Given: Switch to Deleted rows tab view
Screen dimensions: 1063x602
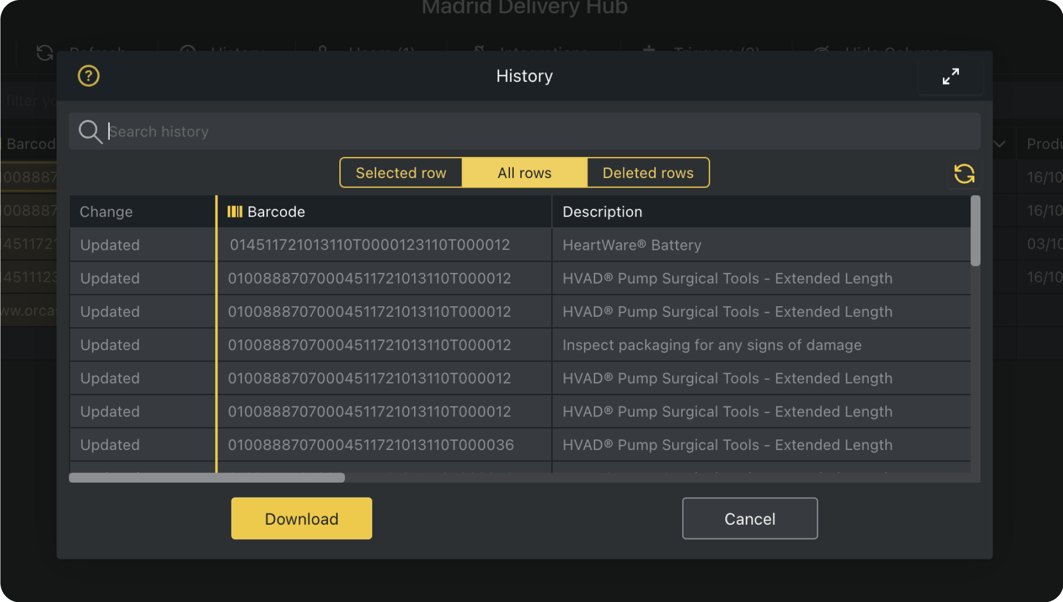Looking at the screenshot, I should (647, 172).
